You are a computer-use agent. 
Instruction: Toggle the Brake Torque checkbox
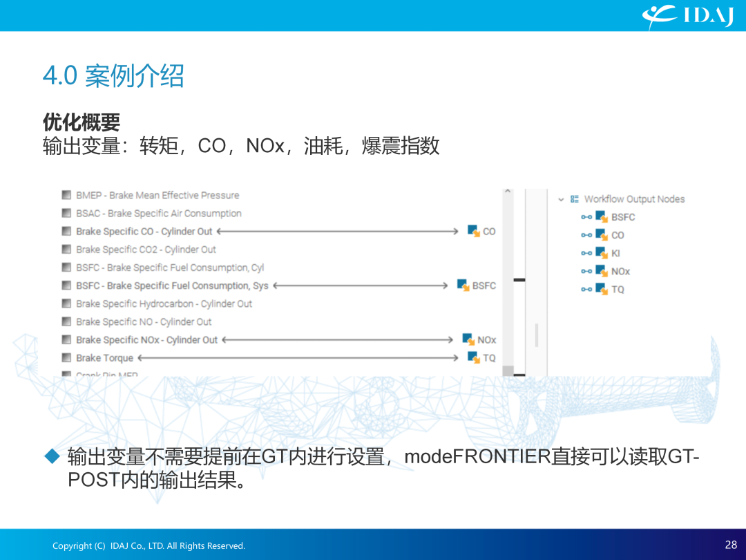[x=66, y=357]
